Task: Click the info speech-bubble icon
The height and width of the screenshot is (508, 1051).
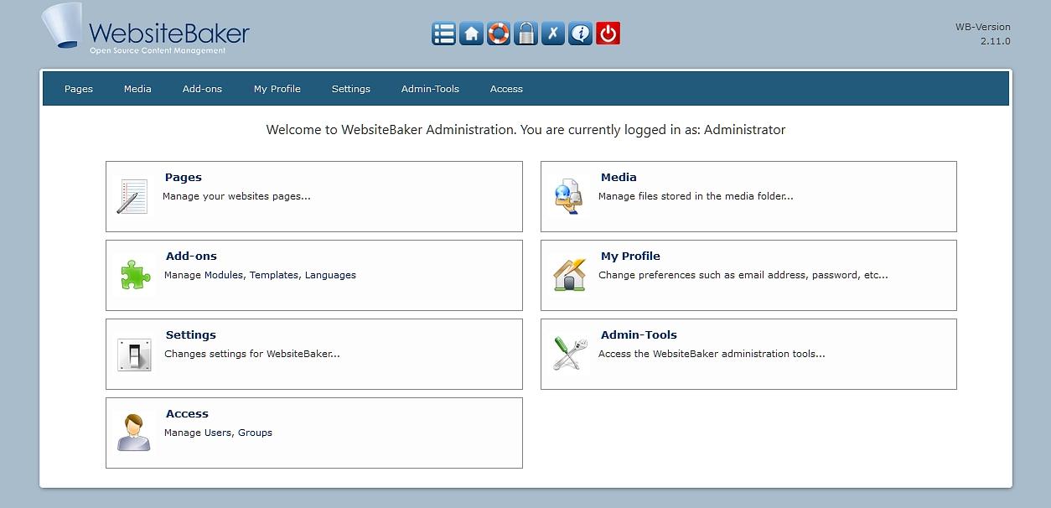Action: [x=581, y=34]
